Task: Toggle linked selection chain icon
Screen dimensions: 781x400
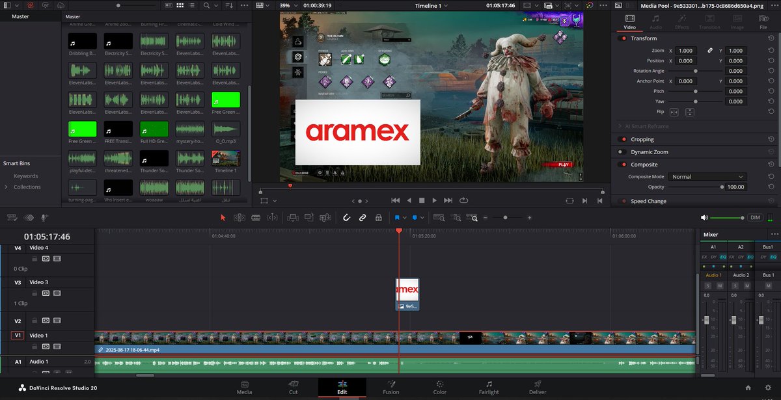Action: [363, 218]
